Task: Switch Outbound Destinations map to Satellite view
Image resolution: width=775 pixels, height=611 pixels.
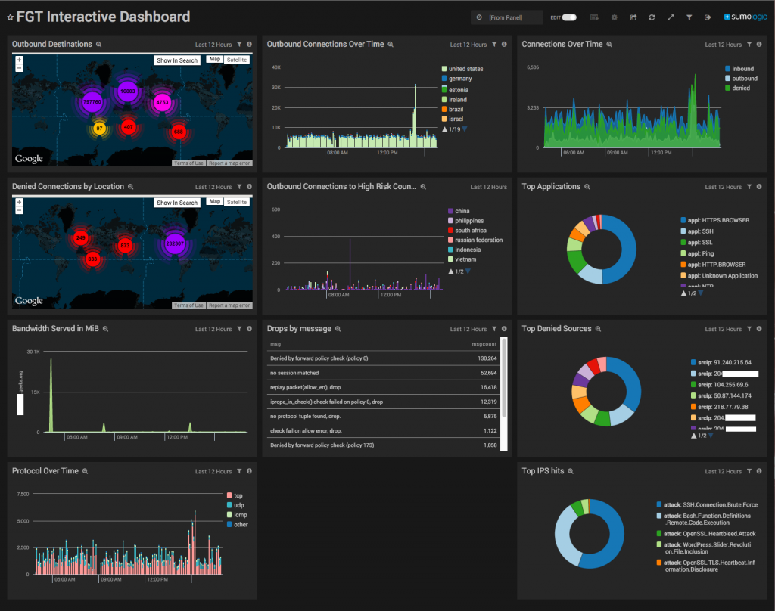Action: click(x=237, y=60)
